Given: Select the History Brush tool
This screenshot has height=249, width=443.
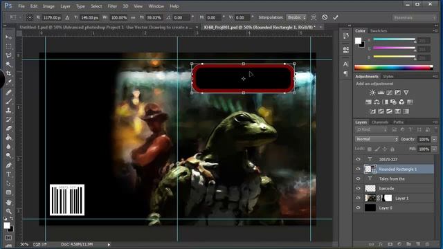Looking at the screenshot, I should pos(8,119).
